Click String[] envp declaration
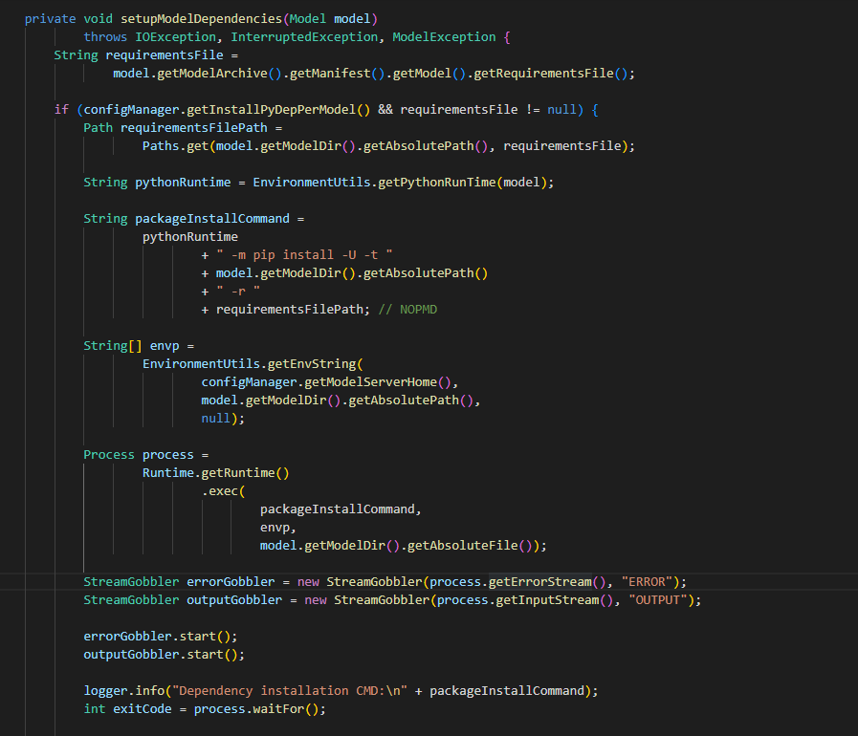 pos(131,346)
